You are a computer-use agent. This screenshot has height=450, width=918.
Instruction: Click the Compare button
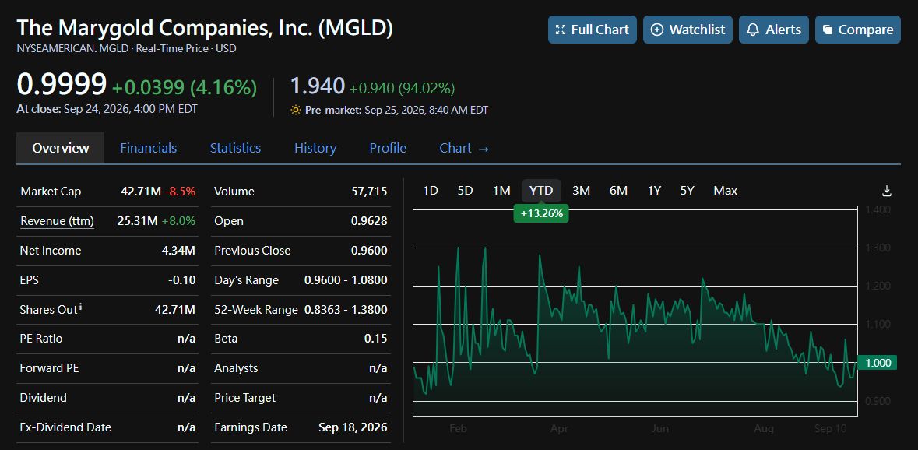pyautogui.click(x=858, y=30)
